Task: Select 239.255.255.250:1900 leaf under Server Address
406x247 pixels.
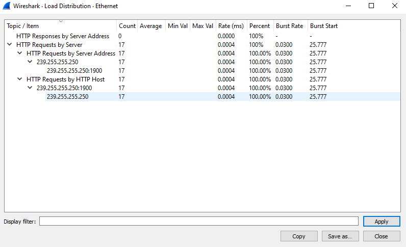Action: click(x=202, y=71)
